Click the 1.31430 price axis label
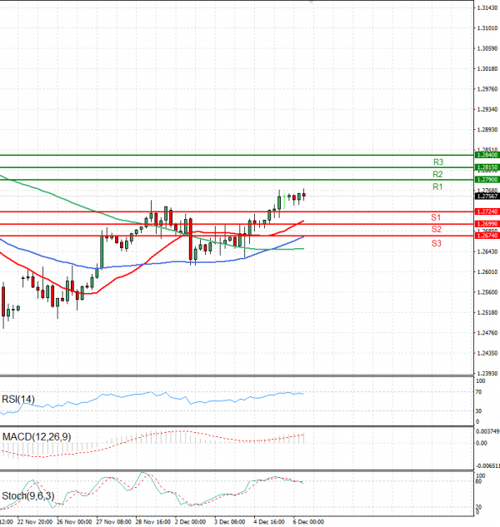500x527 pixels. (487, 7)
